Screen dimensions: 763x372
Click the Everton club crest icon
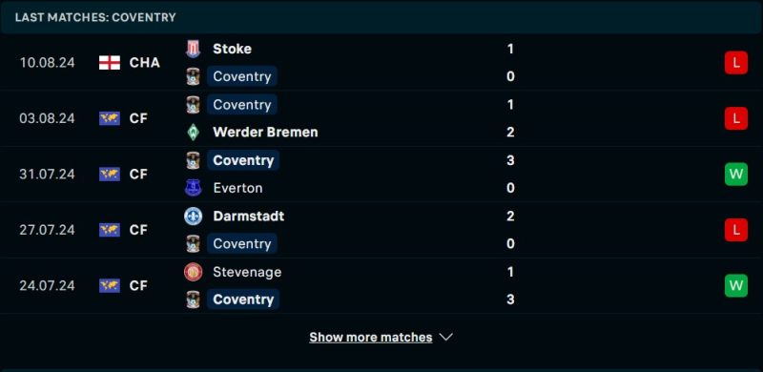click(x=194, y=188)
